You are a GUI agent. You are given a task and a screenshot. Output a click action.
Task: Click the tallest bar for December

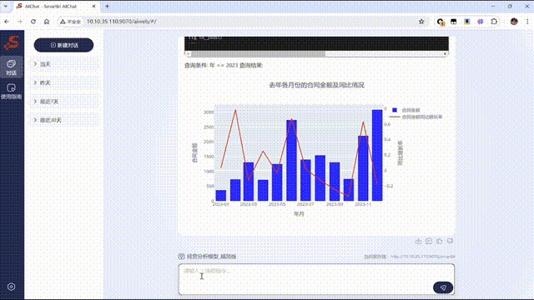tap(377, 155)
